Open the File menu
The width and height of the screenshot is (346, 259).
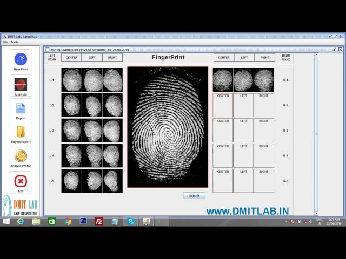pos(5,42)
